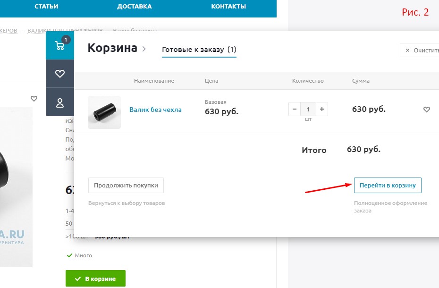439x288 pixels.
Task: Click the Продолжить покупки button
Action: pyautogui.click(x=126, y=186)
